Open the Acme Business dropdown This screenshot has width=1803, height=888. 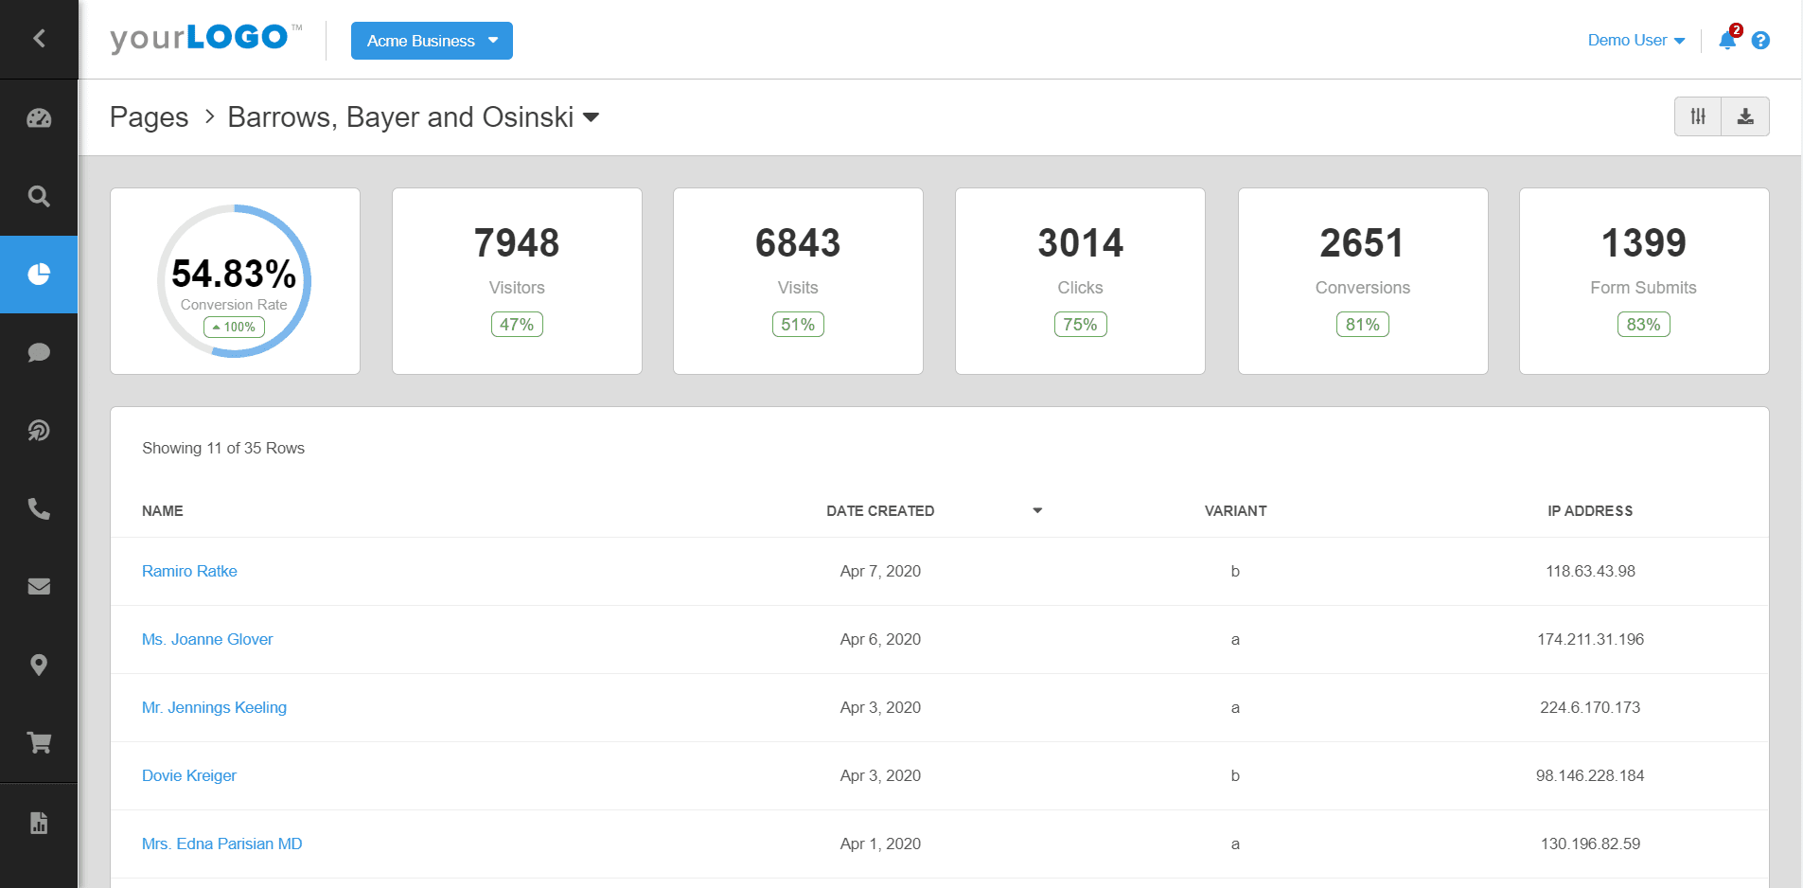[432, 41]
